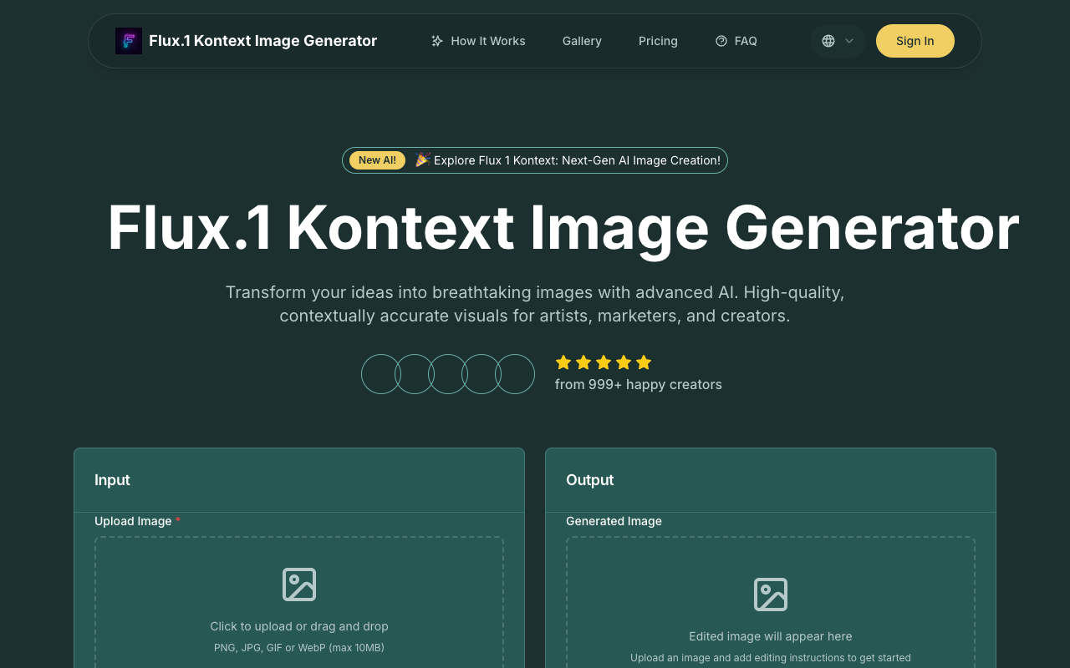This screenshot has width=1070, height=668.
Task: Click the fifth star rating icon
Action: coord(644,362)
